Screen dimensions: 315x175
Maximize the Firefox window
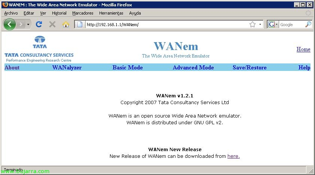click(303, 4)
